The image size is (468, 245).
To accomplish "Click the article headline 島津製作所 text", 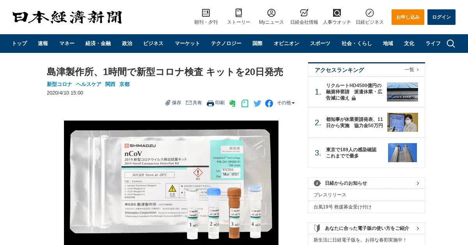I will [x=165, y=72].
